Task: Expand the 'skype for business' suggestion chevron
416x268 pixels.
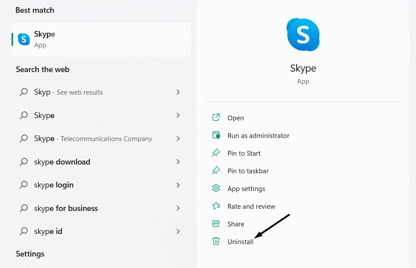Action: coord(178,208)
